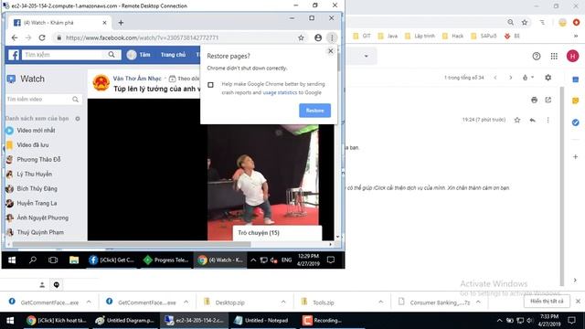The width and height of the screenshot is (585, 329).
Task: Open Hangouts contacts person icon in Gmail
Action: (42, 285)
